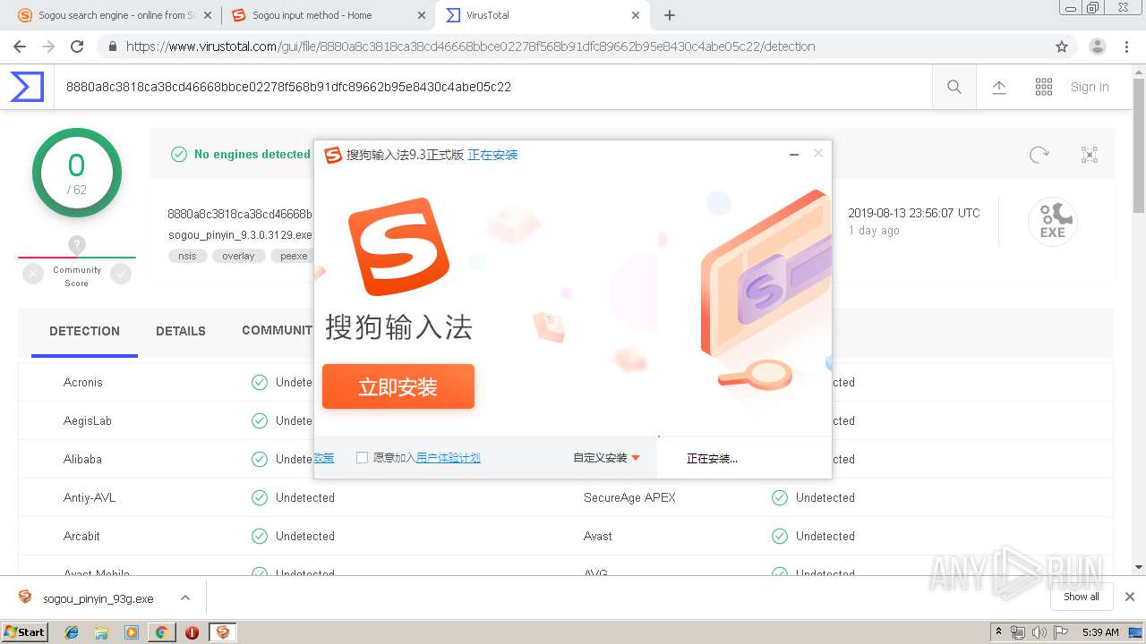This screenshot has height=644, width=1146.
Task: Vote positive with the community score checkmark
Action: 121,275
